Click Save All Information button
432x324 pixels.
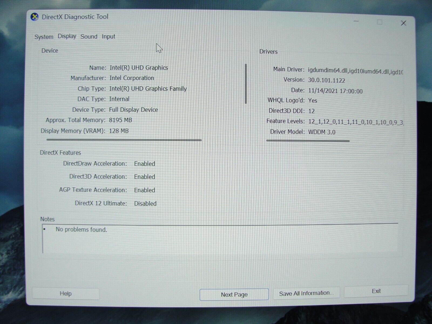306,293
